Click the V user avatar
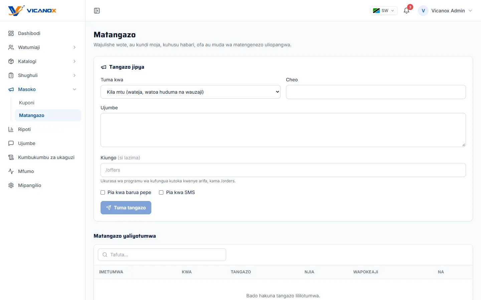 (x=423, y=11)
